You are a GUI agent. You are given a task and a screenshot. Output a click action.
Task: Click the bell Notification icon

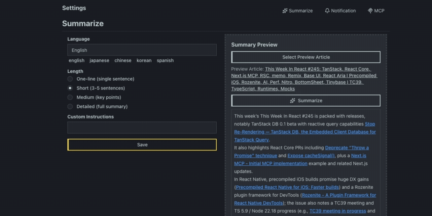pyautogui.click(x=327, y=11)
